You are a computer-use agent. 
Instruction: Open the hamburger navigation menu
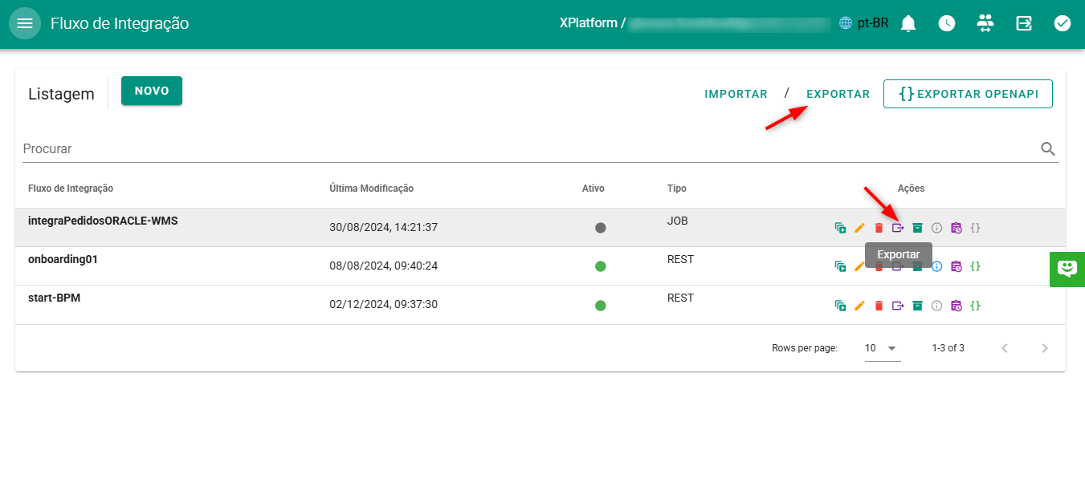(25, 23)
